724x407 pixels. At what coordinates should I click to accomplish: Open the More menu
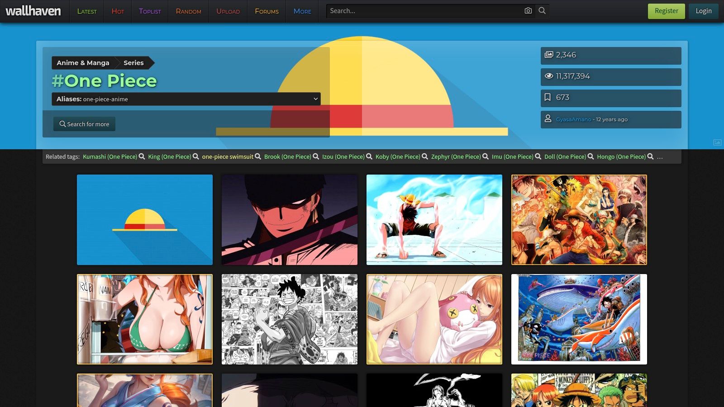(302, 11)
